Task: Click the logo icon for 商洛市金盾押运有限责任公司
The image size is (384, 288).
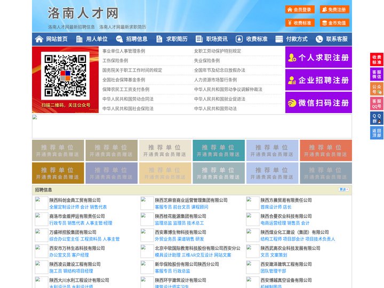Action: 42,219
